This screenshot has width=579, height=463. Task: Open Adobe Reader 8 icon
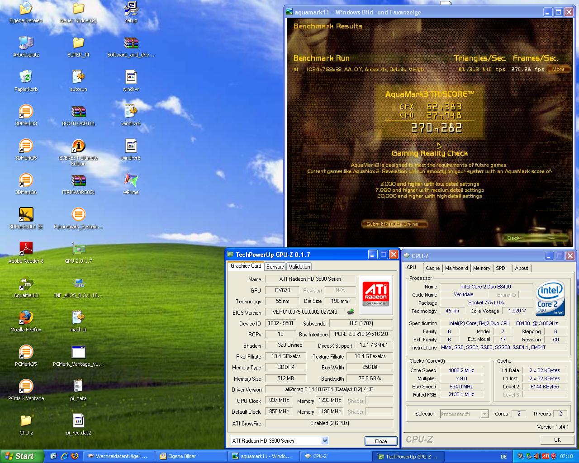tap(26, 249)
